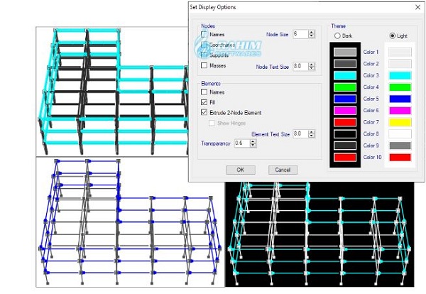Click the Node Size value field
The image size is (426, 294).
(298, 34)
